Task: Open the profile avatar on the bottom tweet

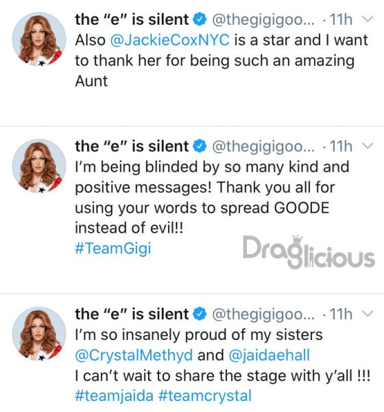Action: pos(39,334)
